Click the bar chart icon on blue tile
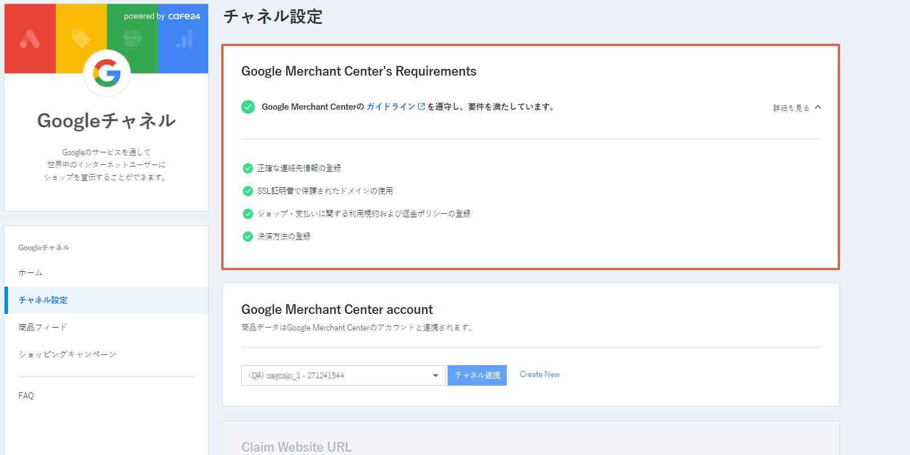 (184, 39)
